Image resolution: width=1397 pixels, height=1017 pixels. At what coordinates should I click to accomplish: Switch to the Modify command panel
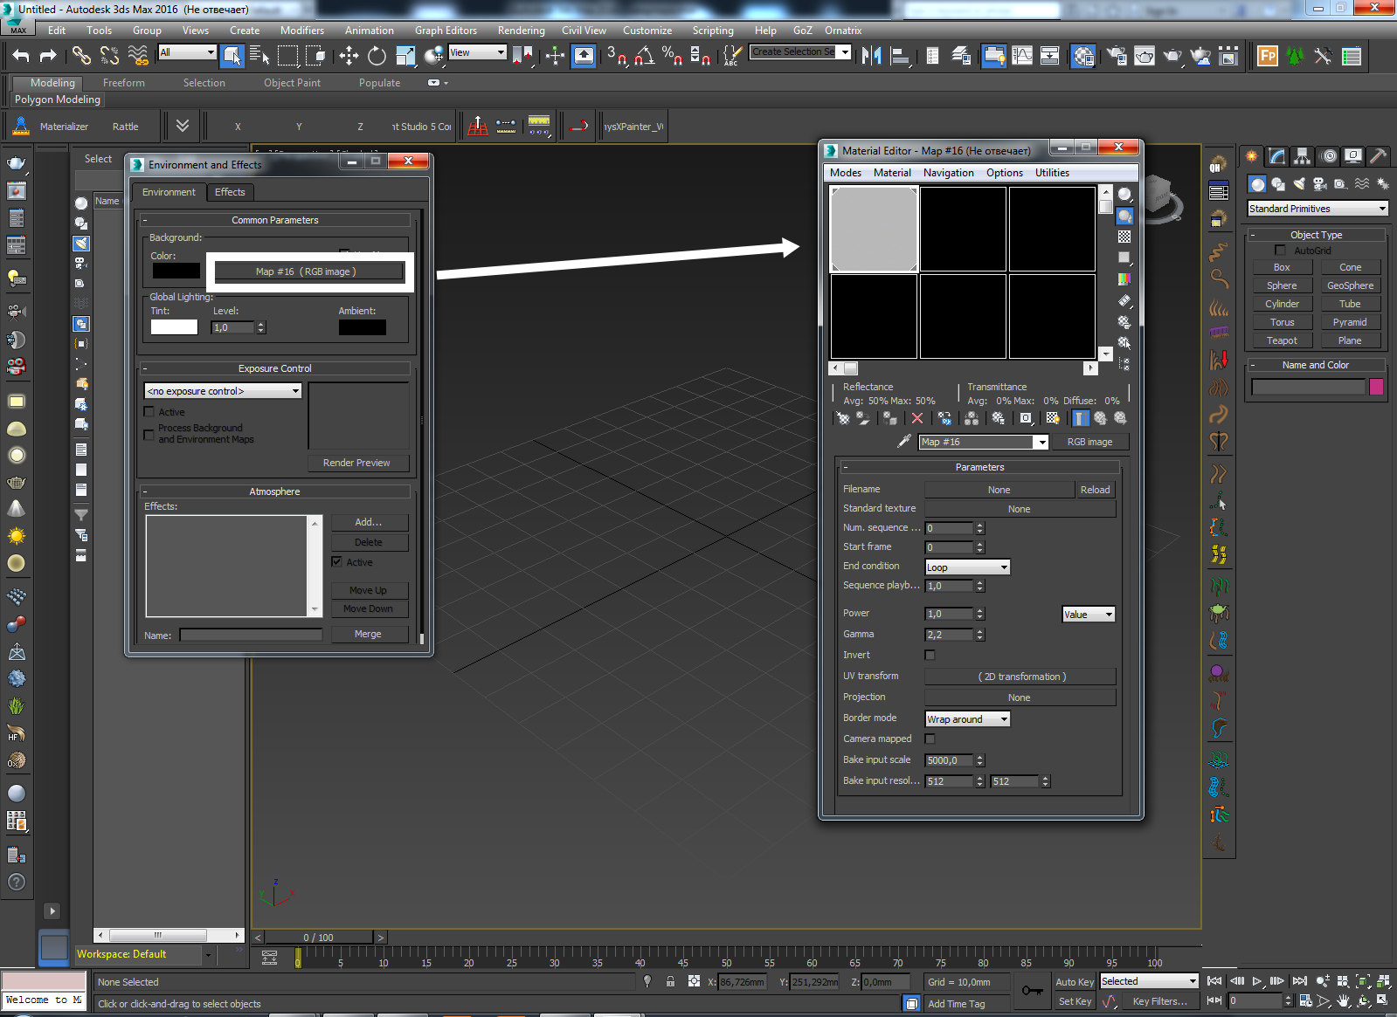click(1277, 156)
